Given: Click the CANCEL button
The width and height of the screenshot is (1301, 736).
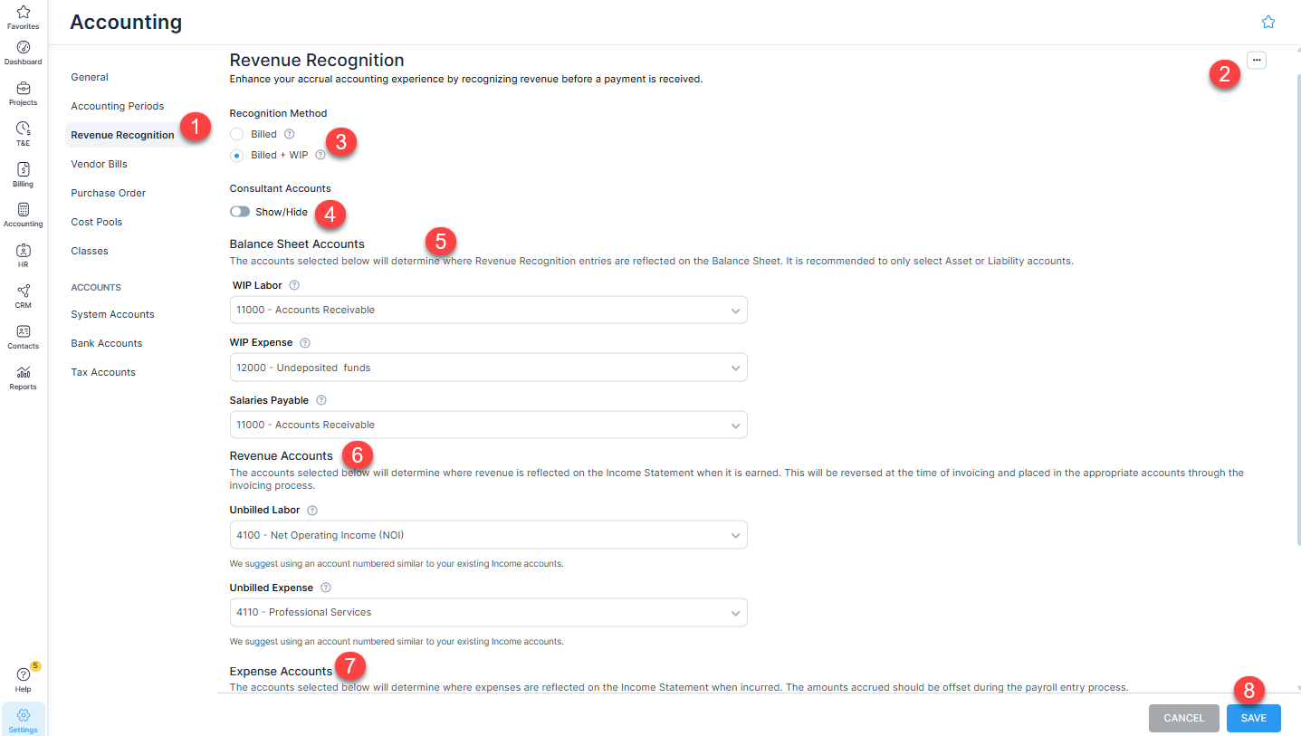Looking at the screenshot, I should point(1184,718).
